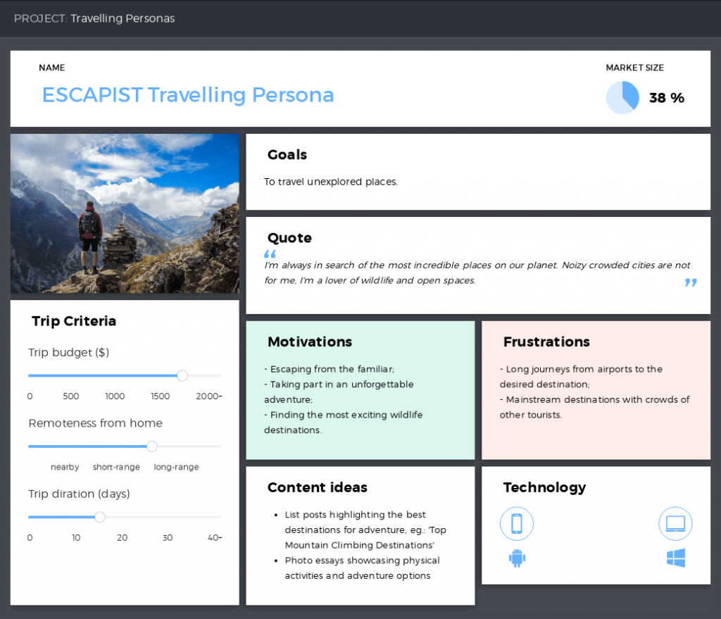Click the Remoteness from home slider handle
721x619 pixels.
click(151, 446)
